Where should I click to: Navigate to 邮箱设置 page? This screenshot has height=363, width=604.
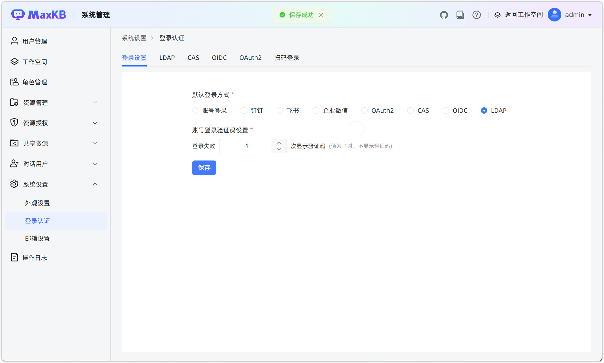coord(38,238)
